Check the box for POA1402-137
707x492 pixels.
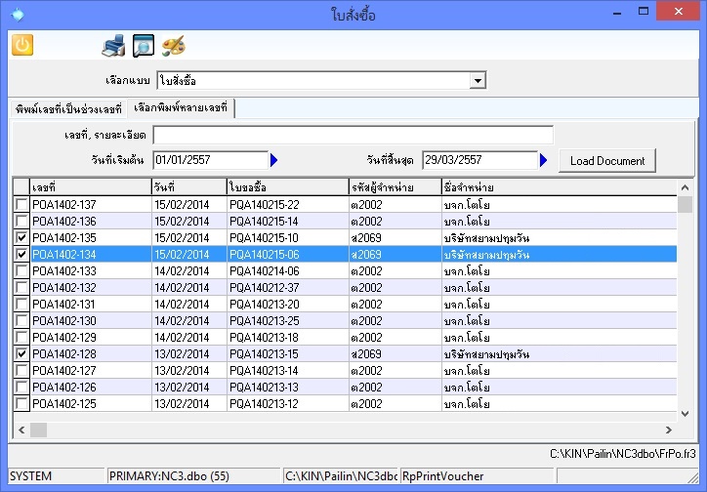(21, 204)
